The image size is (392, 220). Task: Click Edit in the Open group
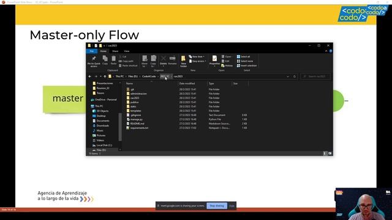click(x=225, y=61)
